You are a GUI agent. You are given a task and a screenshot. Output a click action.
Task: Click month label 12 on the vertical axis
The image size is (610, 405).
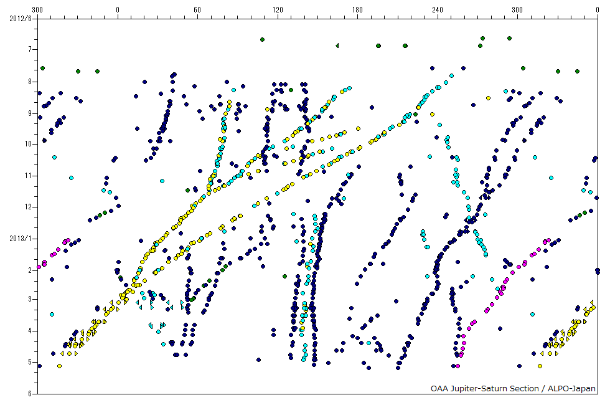tap(28, 207)
